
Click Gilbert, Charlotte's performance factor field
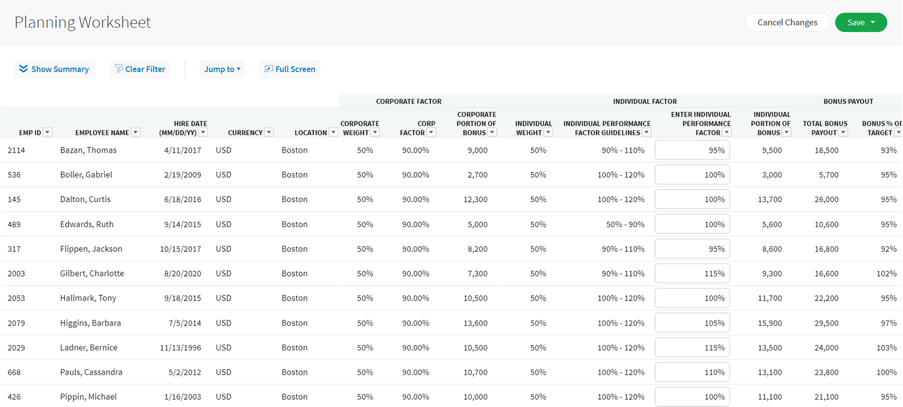pos(692,274)
